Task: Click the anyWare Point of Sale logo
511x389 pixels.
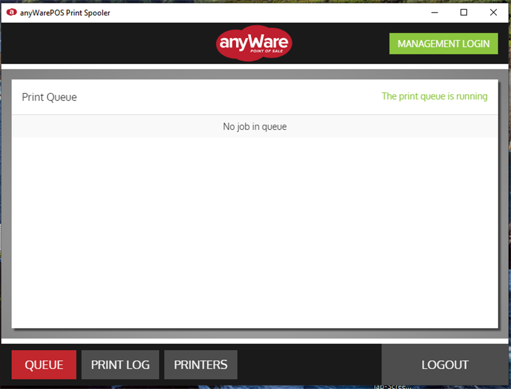Action: (x=253, y=44)
